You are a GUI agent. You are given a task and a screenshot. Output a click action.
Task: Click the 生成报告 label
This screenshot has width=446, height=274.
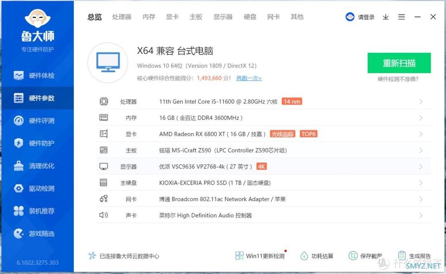(420, 256)
